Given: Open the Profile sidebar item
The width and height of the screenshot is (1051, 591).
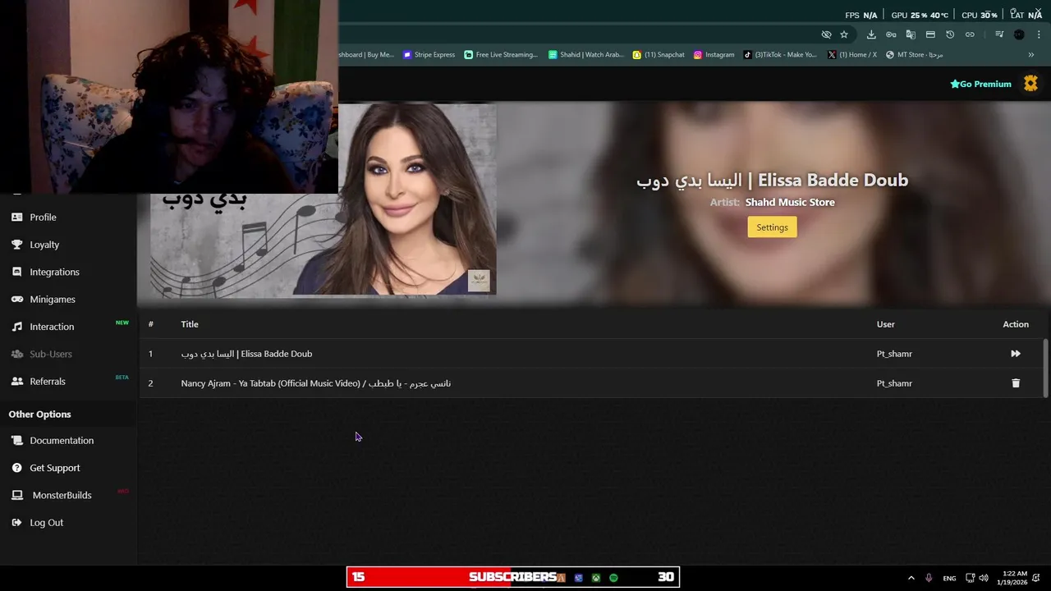Looking at the screenshot, I should click(x=43, y=218).
